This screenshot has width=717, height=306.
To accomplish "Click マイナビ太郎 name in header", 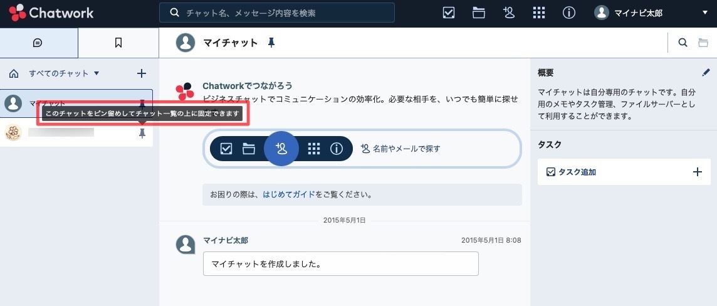I will tap(638, 13).
